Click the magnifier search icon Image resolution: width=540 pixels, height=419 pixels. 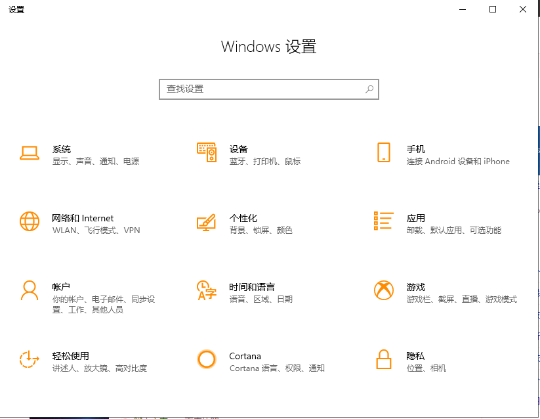[369, 89]
